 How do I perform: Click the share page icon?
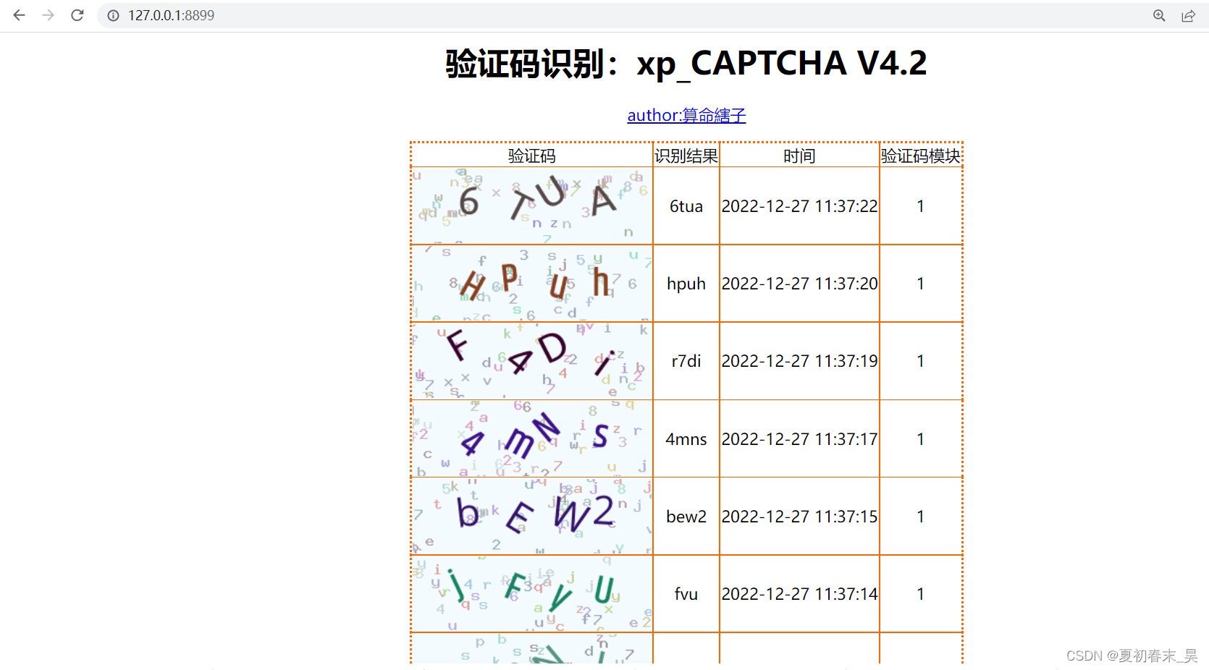1188,15
